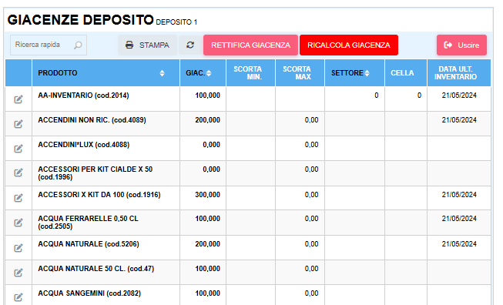Click ACQUA FERRARELLE 0,50 CL product name
The image size is (503, 305).
tap(89, 223)
